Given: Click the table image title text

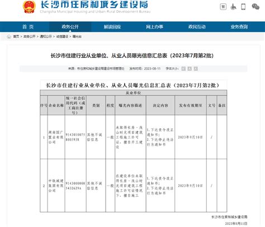Looking at the screenshot, I should (132, 85).
